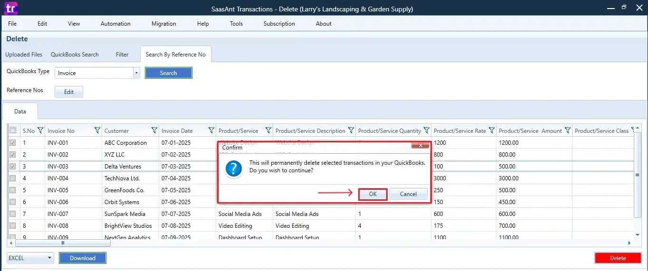Open filter icon on Product/Service Quantity column

427,131
